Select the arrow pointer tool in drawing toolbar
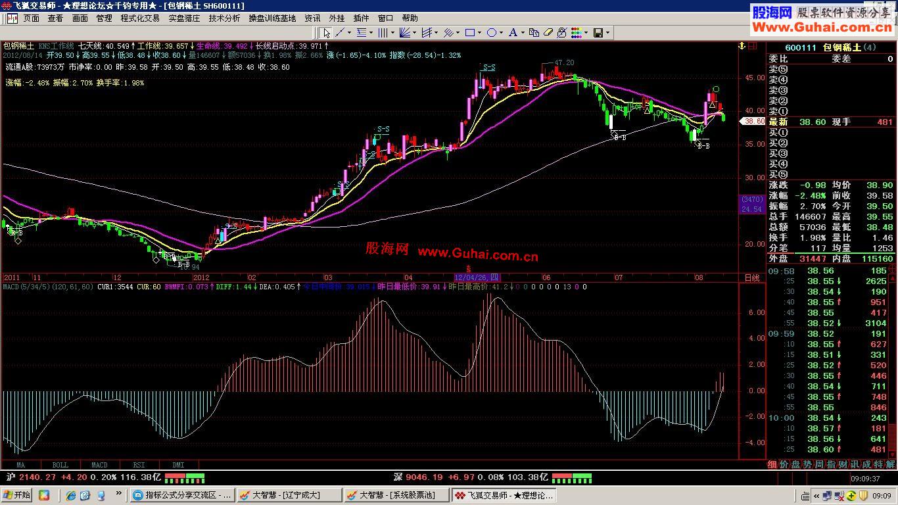The image size is (898, 505). click(327, 32)
